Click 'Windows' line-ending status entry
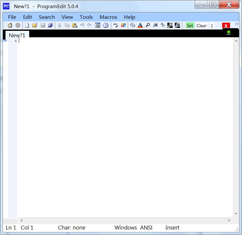This screenshot has width=242, height=235. 126,228
